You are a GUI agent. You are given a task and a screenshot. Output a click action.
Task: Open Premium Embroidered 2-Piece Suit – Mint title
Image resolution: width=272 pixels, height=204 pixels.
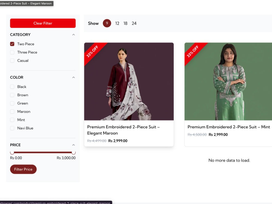[229, 127]
